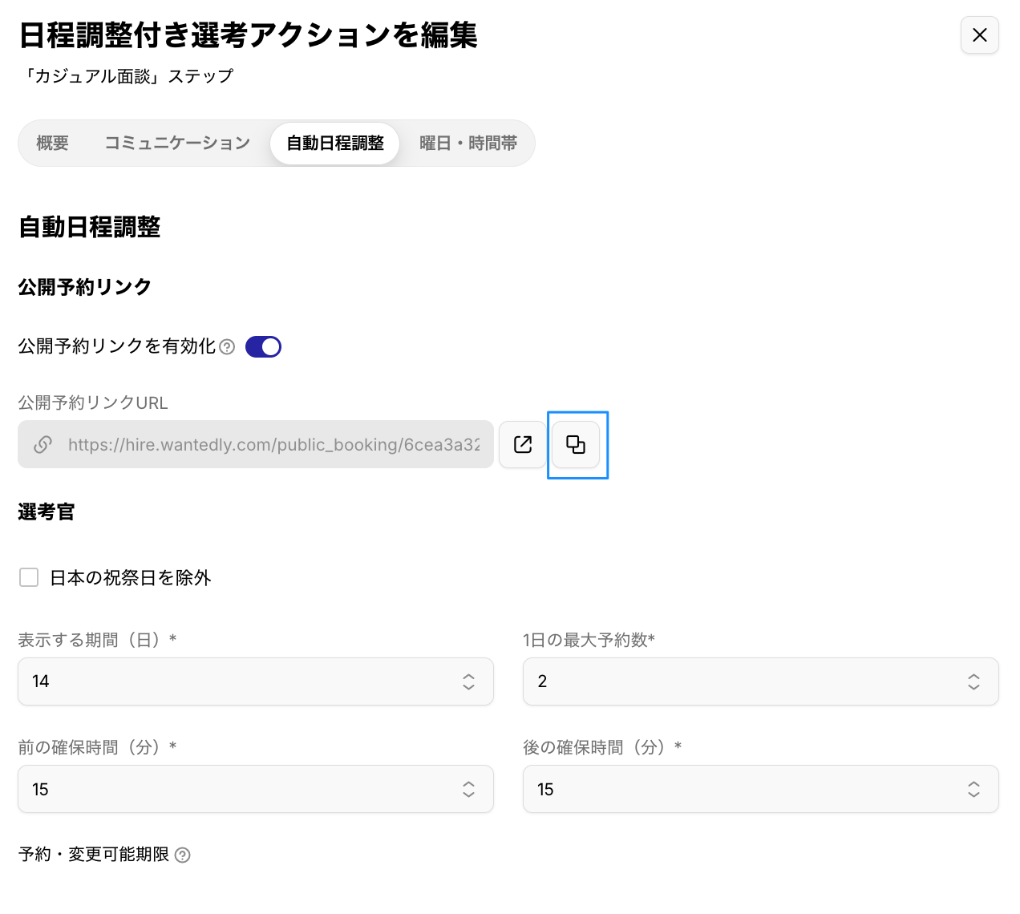Click the copy URL icon button
This screenshot has height=914, width=1020.
tap(576, 444)
